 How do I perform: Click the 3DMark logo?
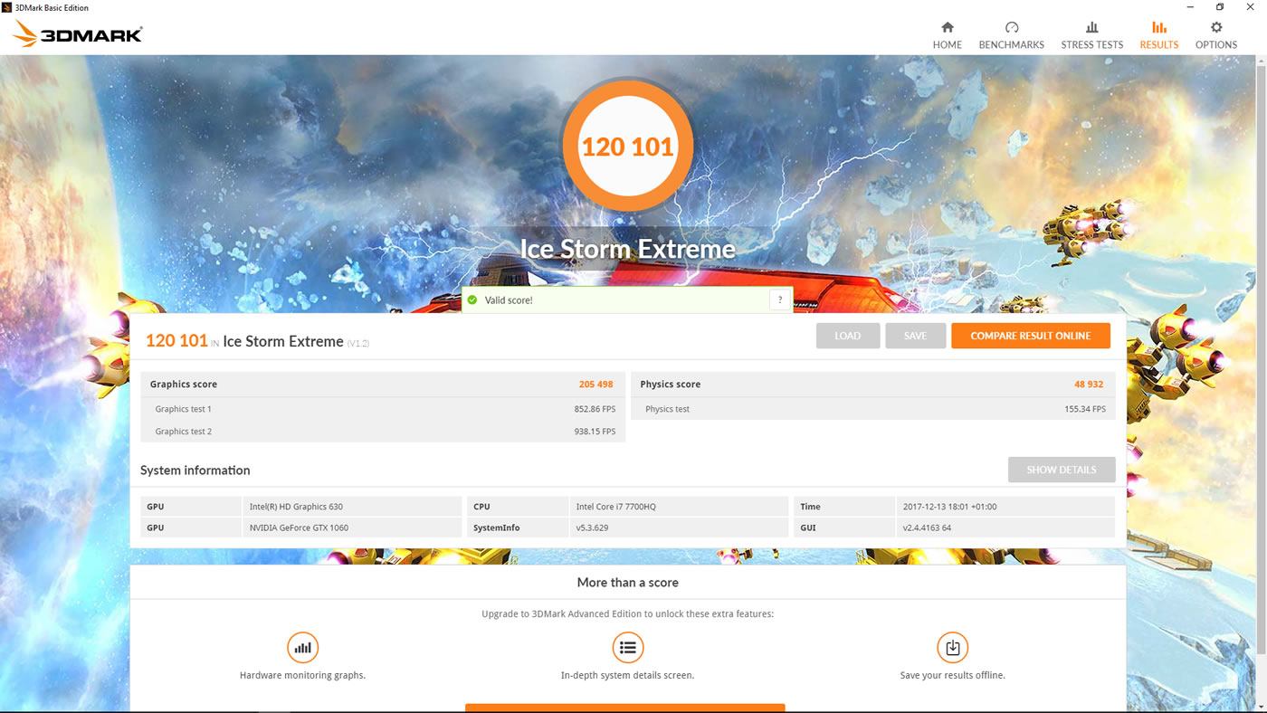pos(78,35)
